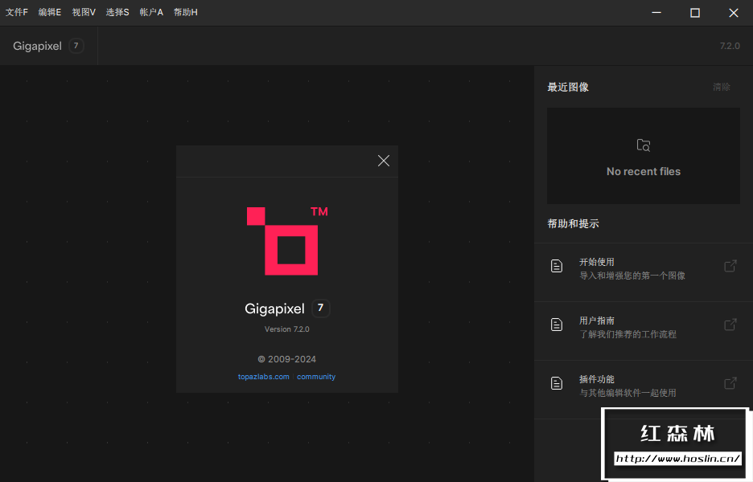Click the 清除 clear recent button
Screen dimensions: 753x482
coord(722,87)
